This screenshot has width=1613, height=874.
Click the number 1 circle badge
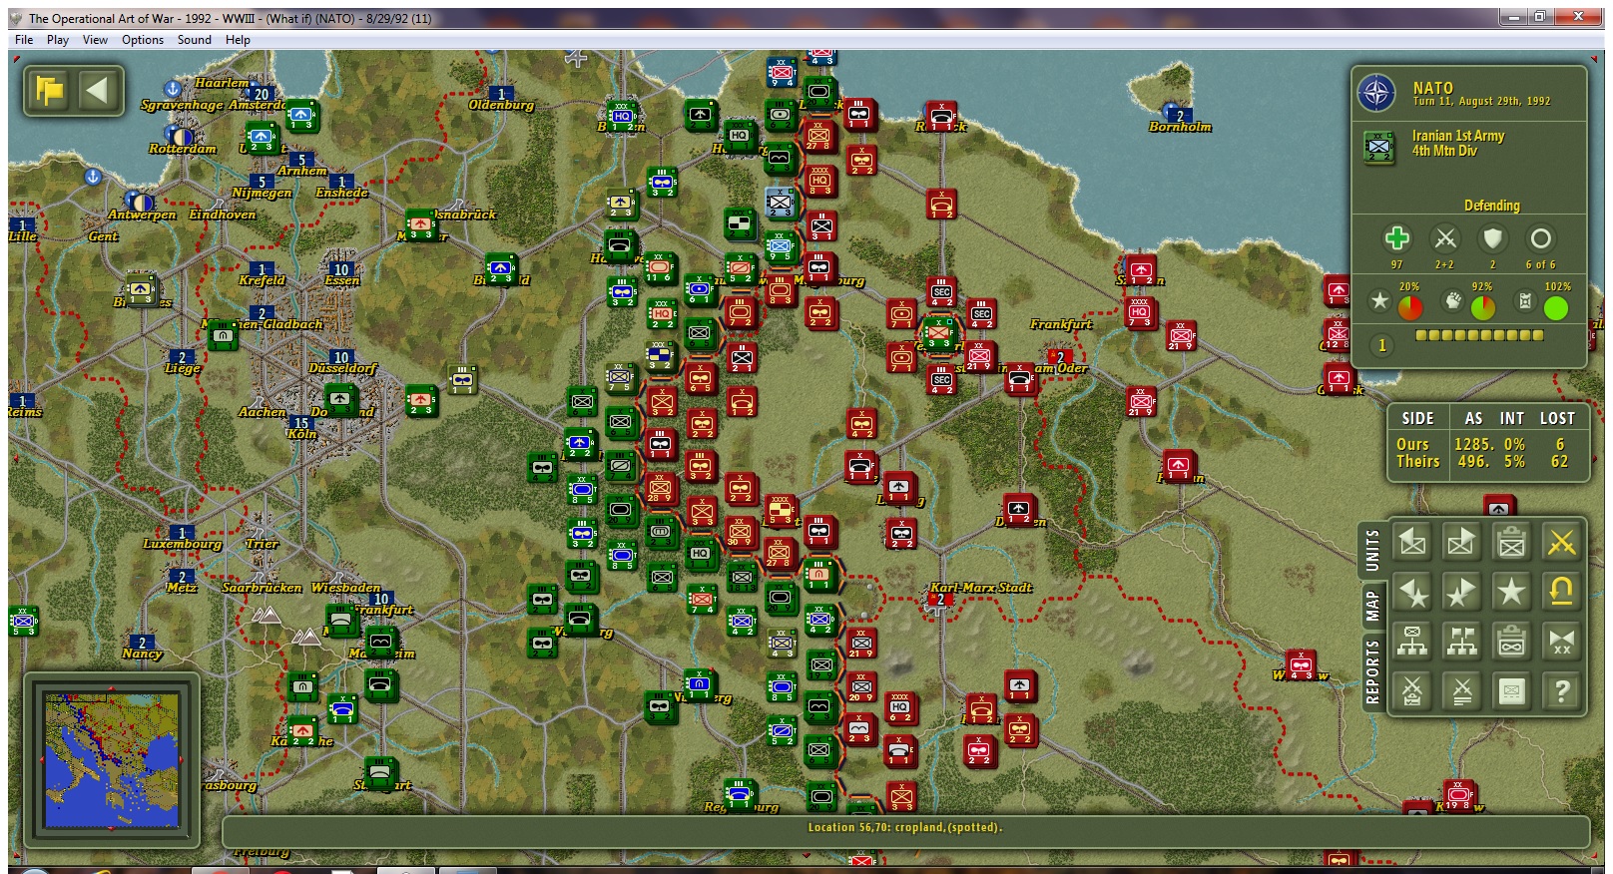pyautogui.click(x=1381, y=345)
